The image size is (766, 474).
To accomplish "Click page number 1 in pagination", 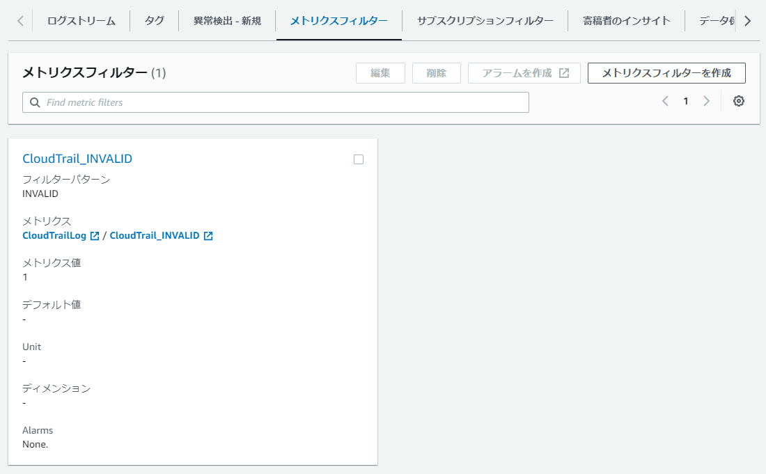I will [686, 101].
